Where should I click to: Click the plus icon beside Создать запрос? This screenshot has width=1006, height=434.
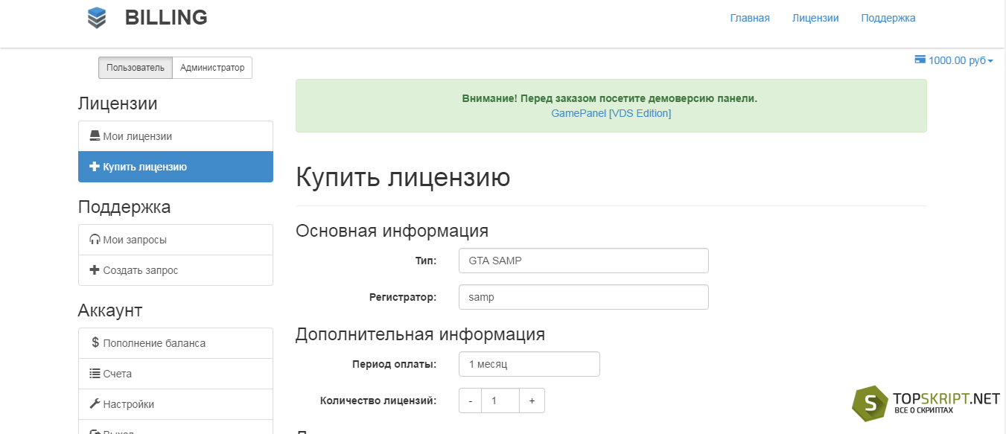pos(95,270)
